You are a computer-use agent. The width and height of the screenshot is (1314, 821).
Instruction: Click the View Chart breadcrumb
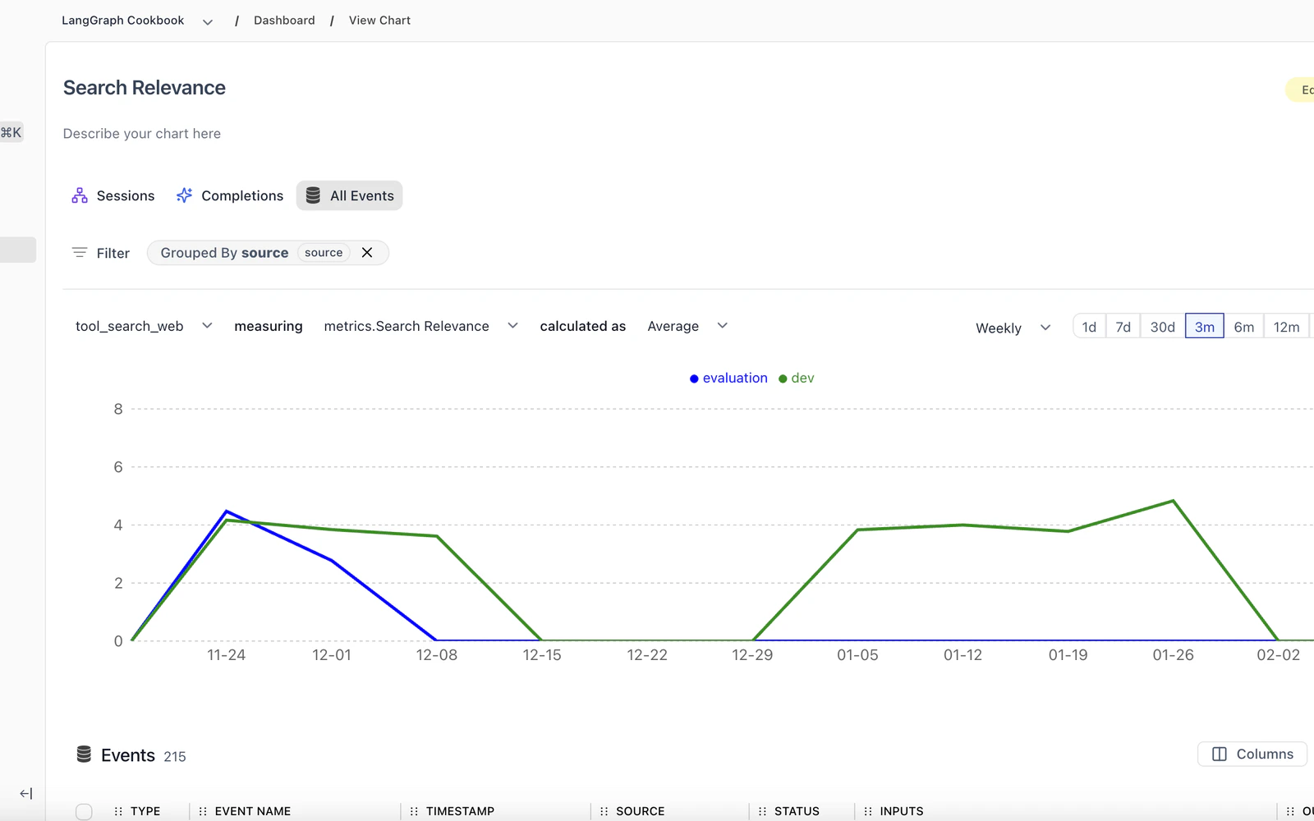[379, 21]
